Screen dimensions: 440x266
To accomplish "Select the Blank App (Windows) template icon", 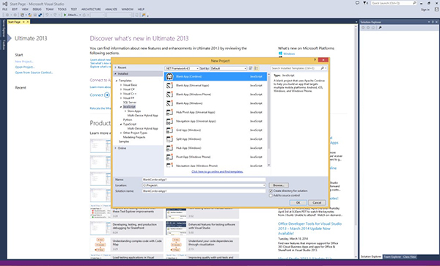I will tap(169, 103).
